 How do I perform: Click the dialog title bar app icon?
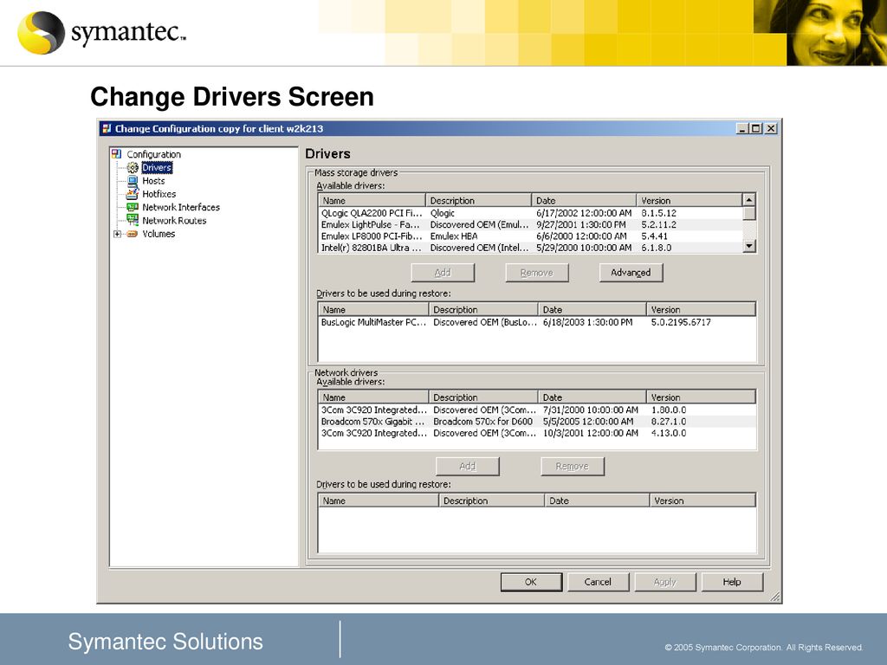(107, 128)
